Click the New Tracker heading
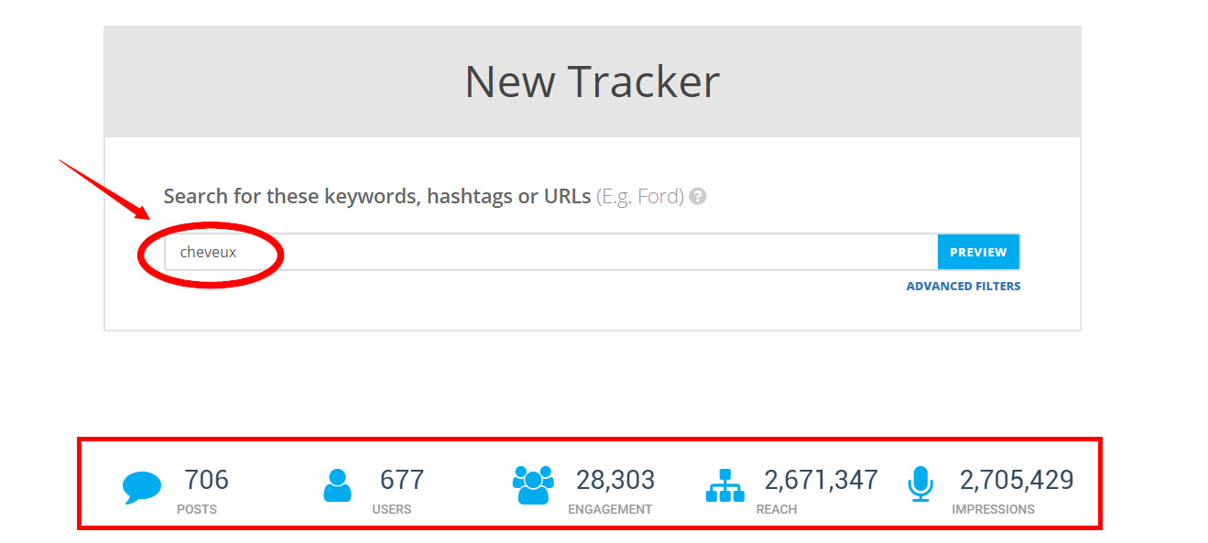The image size is (1208, 543). pyautogui.click(x=592, y=81)
